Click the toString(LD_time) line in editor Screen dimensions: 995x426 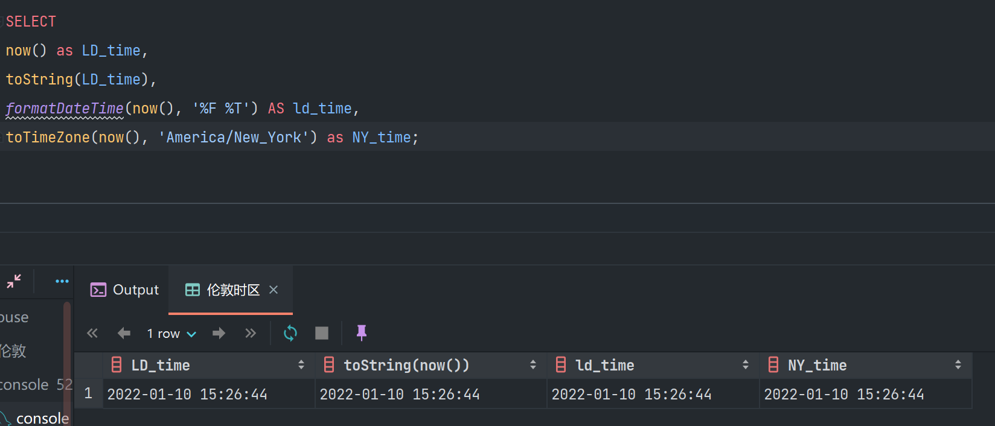click(81, 80)
